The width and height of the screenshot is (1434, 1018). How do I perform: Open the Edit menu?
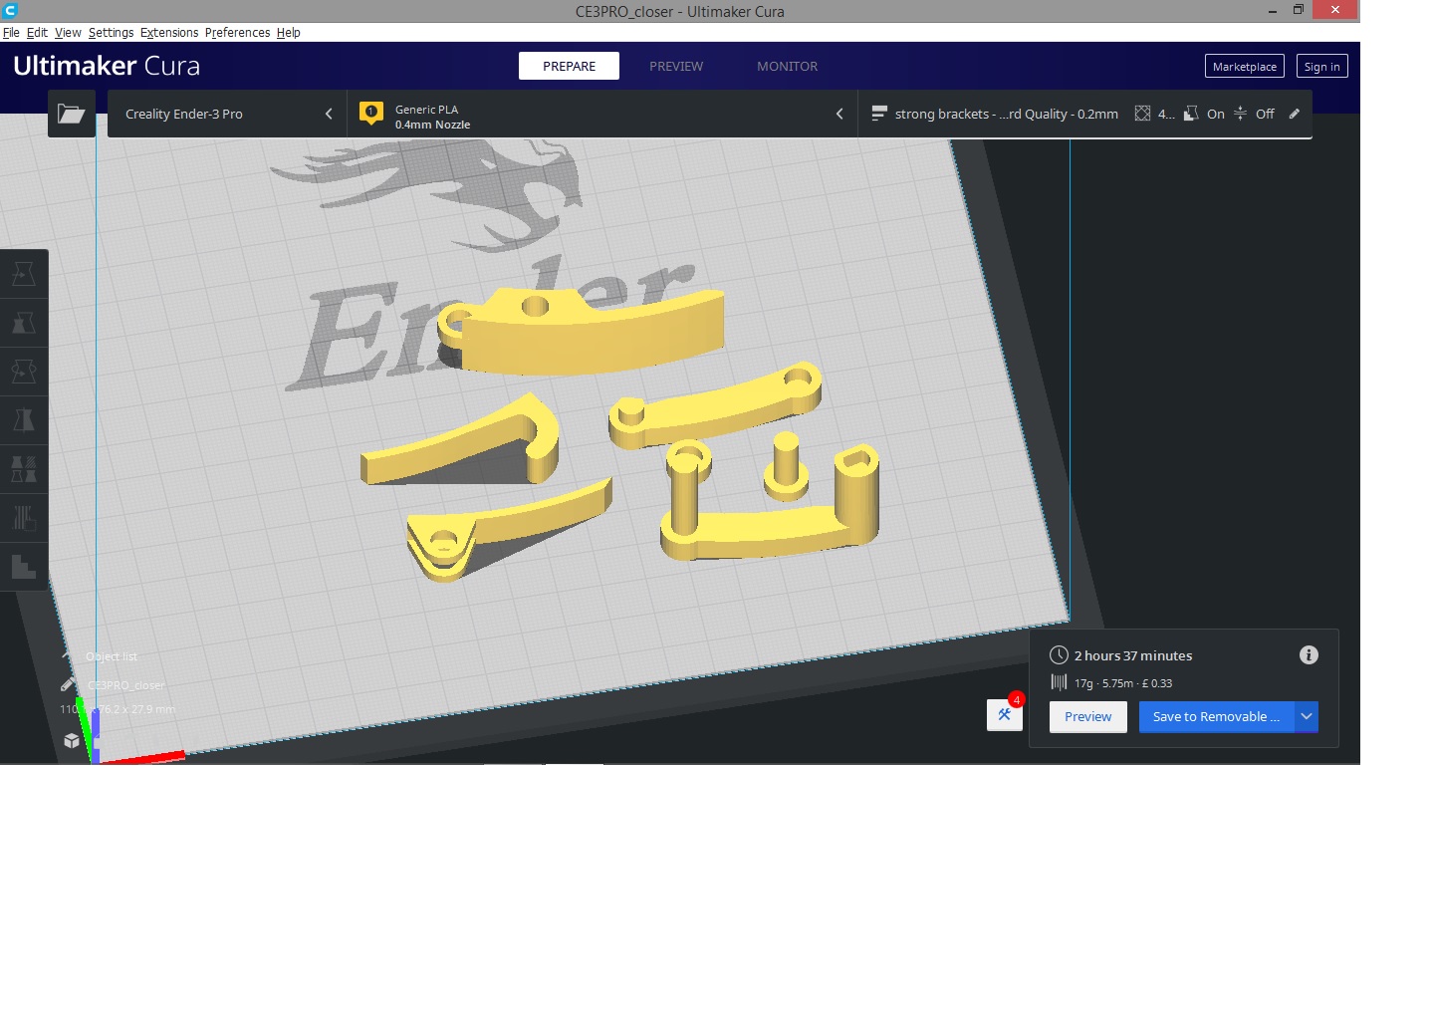tap(37, 32)
